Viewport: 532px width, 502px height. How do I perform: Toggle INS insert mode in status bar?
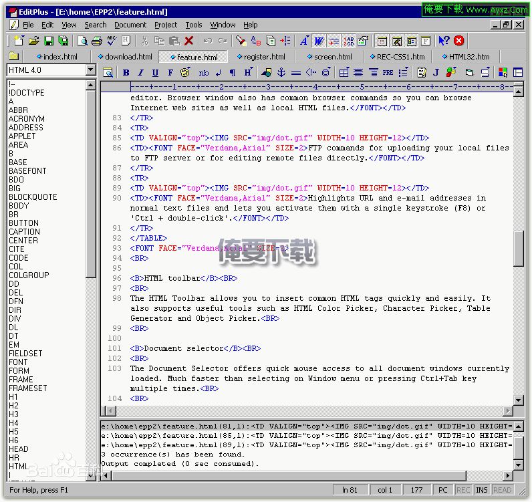coord(481,490)
